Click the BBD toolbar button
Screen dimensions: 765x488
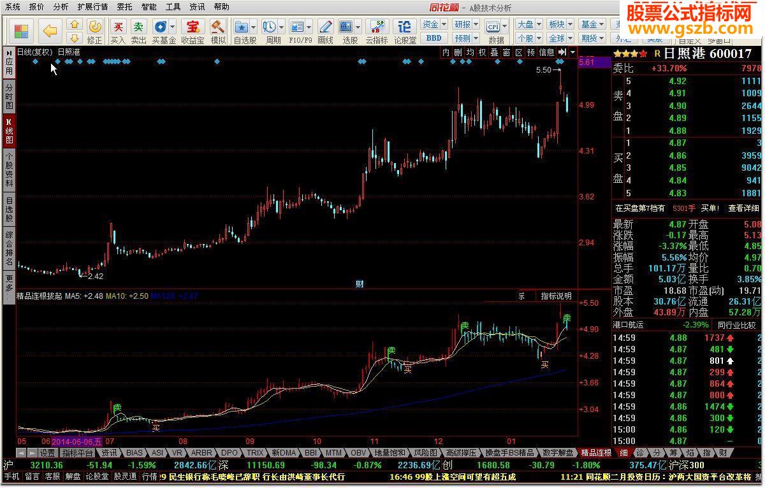pos(433,38)
